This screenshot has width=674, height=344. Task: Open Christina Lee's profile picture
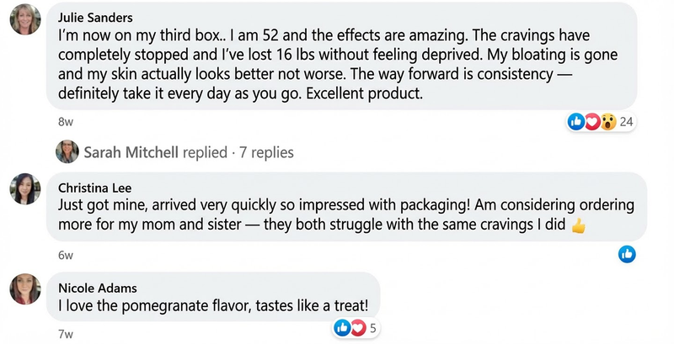26,190
